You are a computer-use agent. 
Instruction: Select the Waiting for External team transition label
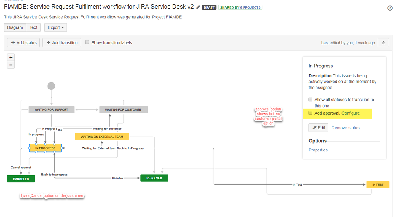pyautogui.click(x=99, y=148)
